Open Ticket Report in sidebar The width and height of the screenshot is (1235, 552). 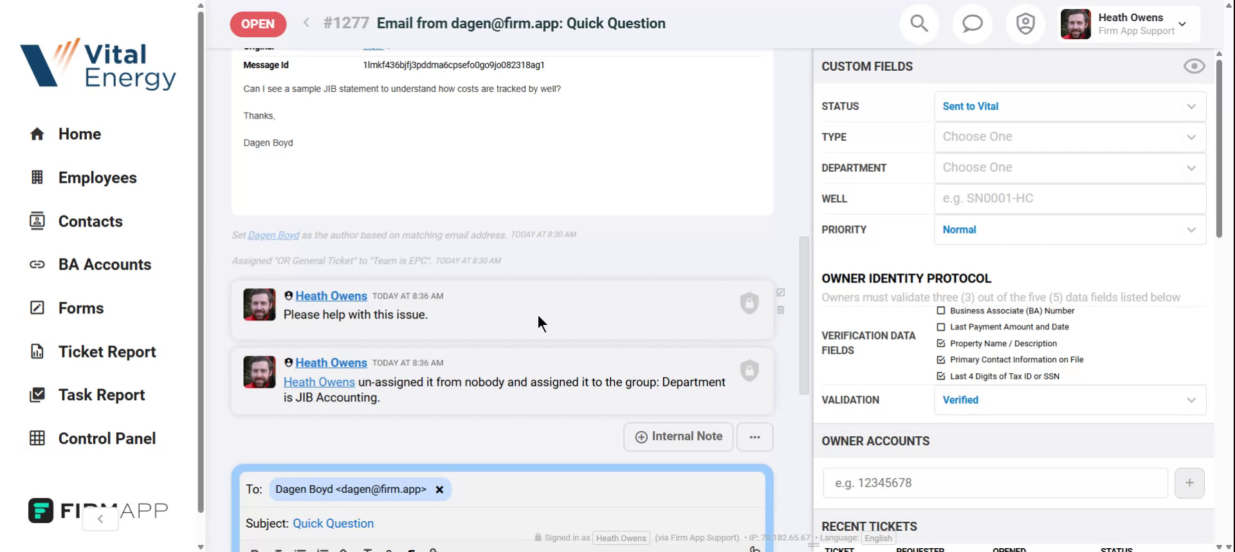(107, 352)
